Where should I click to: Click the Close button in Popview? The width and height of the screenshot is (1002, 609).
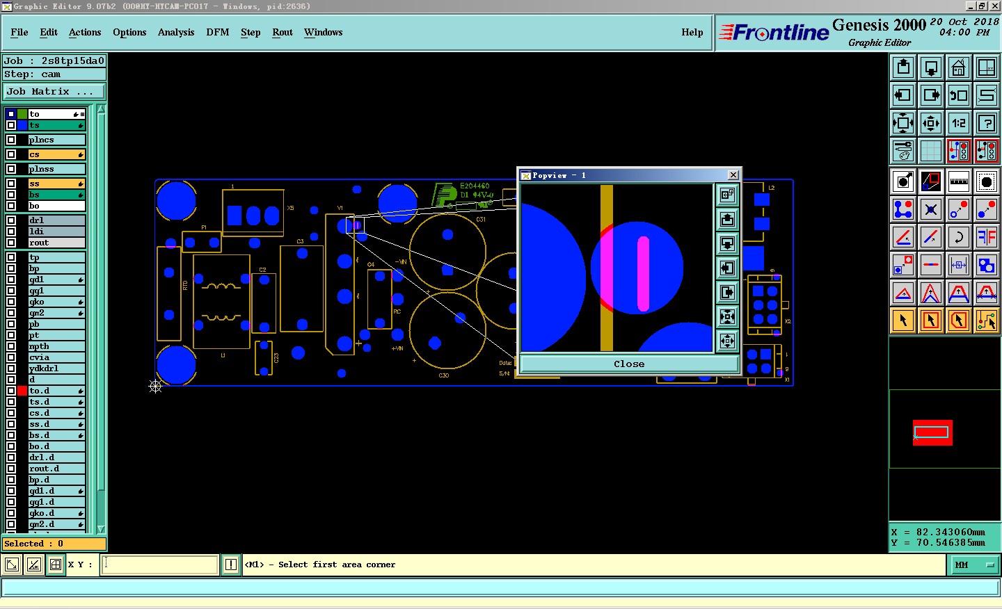pos(629,364)
